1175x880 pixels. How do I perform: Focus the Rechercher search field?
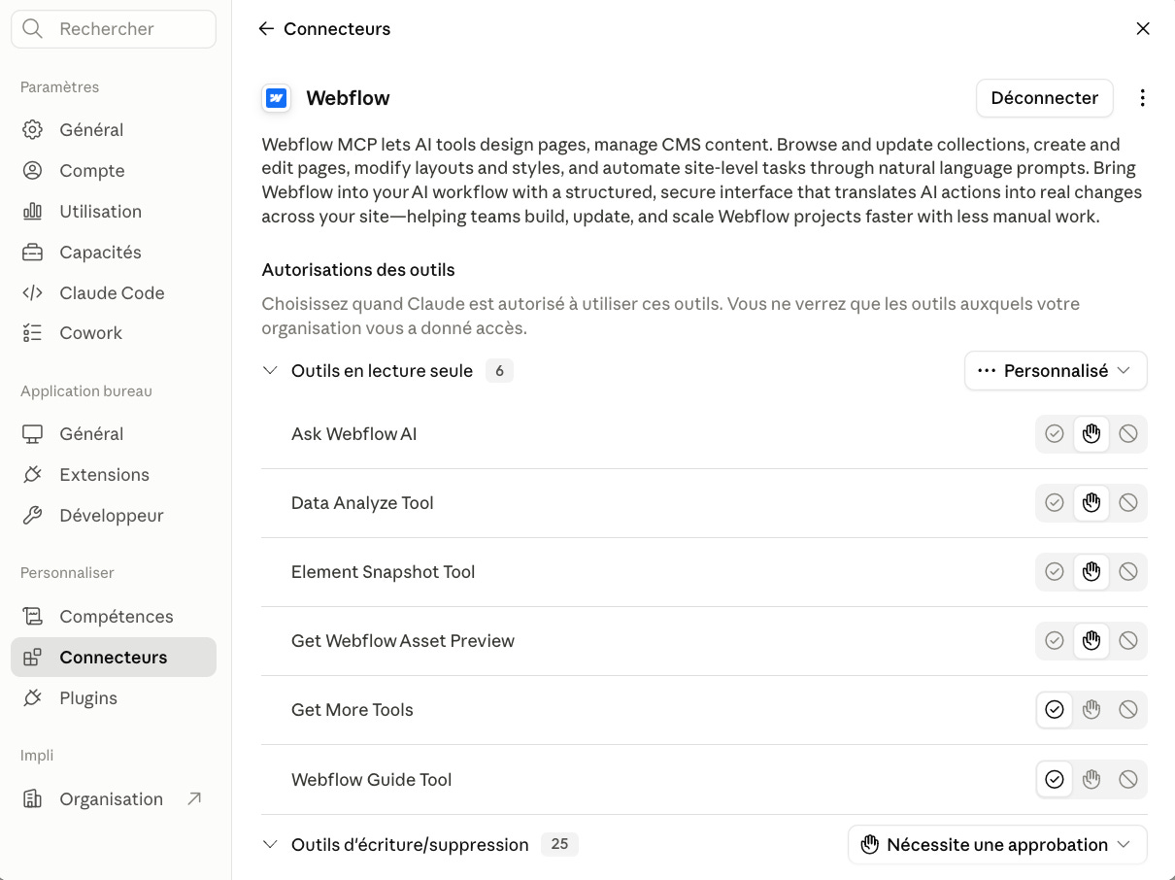tap(114, 29)
